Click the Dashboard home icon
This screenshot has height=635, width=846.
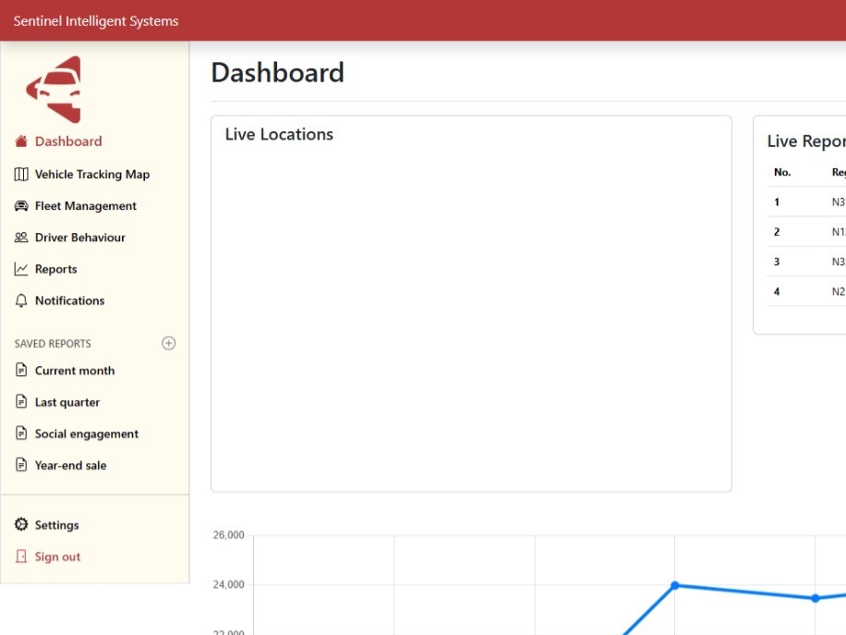coord(21,141)
